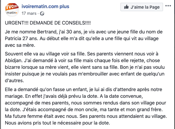Viewport: 175px width, 129px height.
Task: Click the URGENT!!! DEMANDE DE CONSEILS headline
Action: [x=48, y=23]
